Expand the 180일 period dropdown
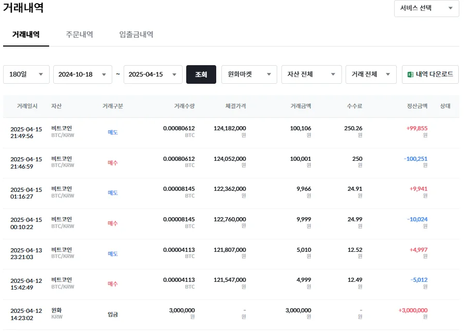This screenshot has height=332, width=464. tap(26, 74)
